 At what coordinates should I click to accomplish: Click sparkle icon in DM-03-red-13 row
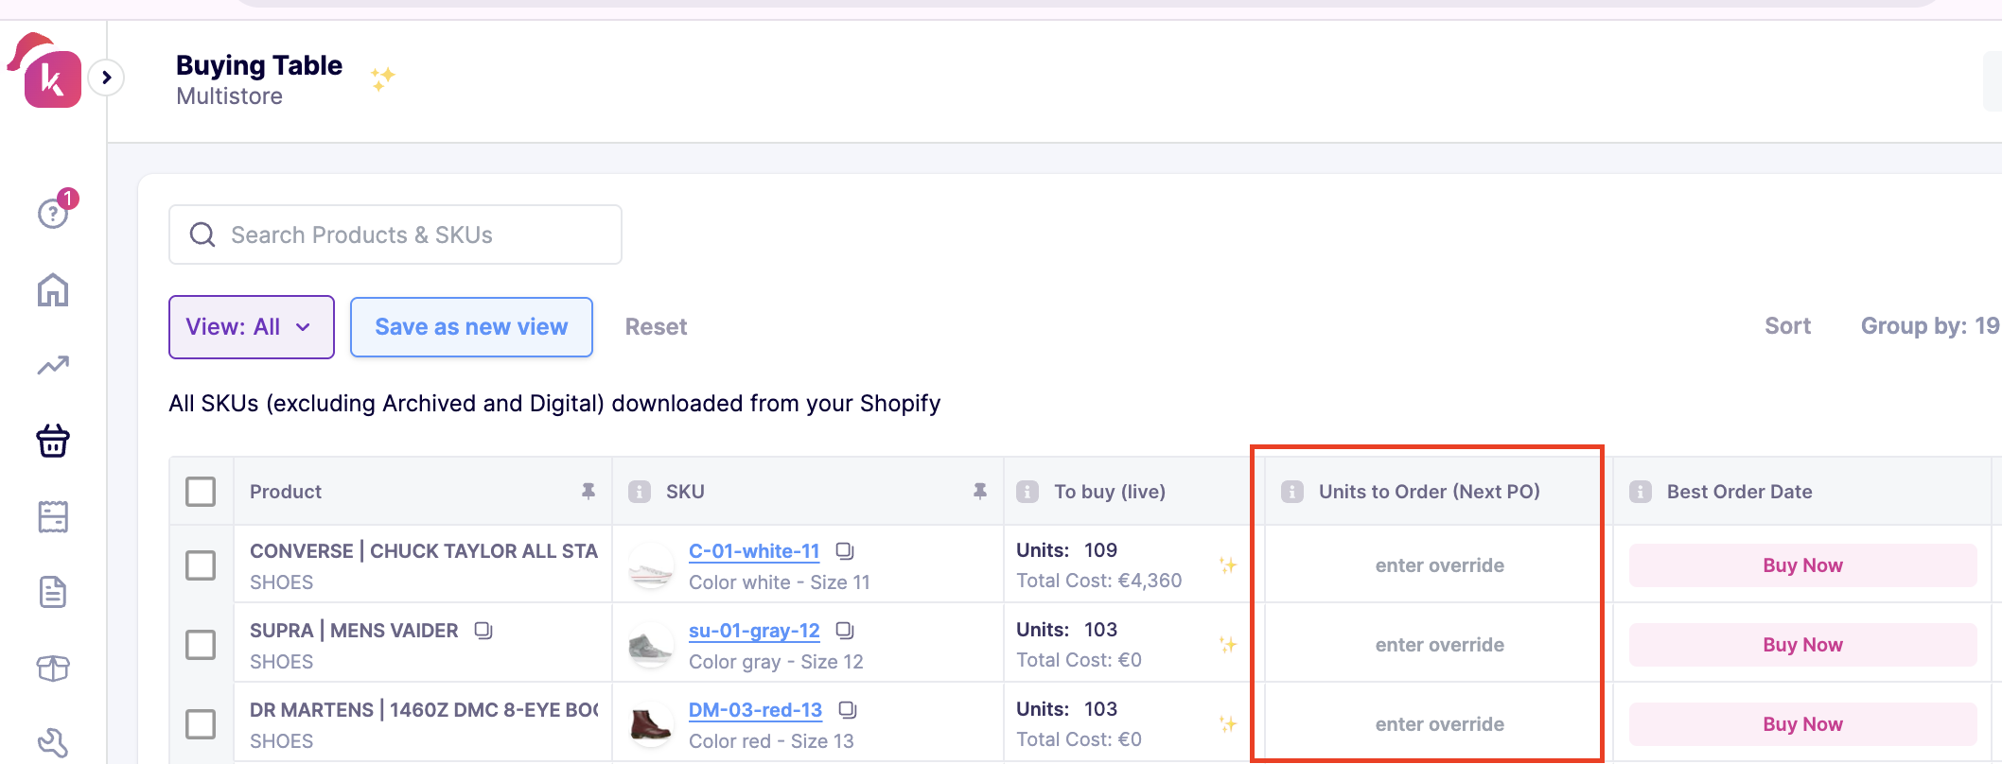tap(1228, 724)
